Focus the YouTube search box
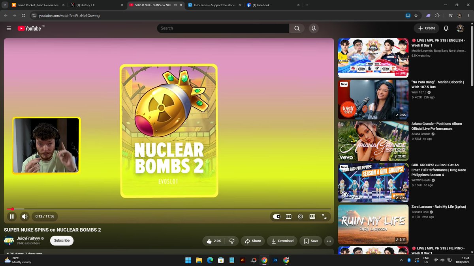The height and width of the screenshot is (266, 474). coord(223,28)
